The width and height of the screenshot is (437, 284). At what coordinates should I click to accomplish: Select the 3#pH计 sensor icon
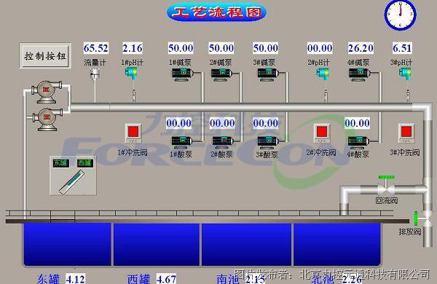tap(405, 74)
